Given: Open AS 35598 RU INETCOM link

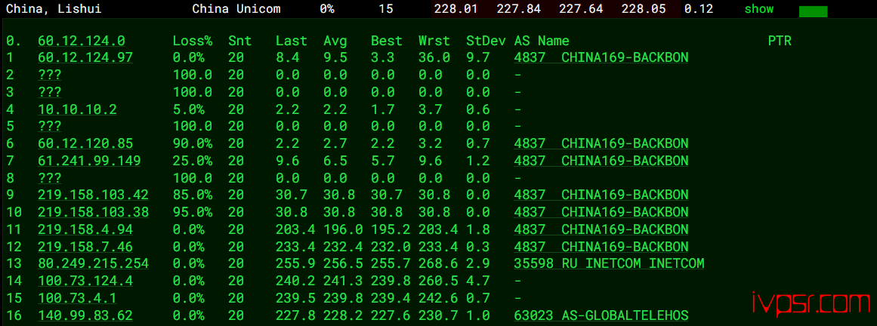Looking at the screenshot, I should 609,263.
